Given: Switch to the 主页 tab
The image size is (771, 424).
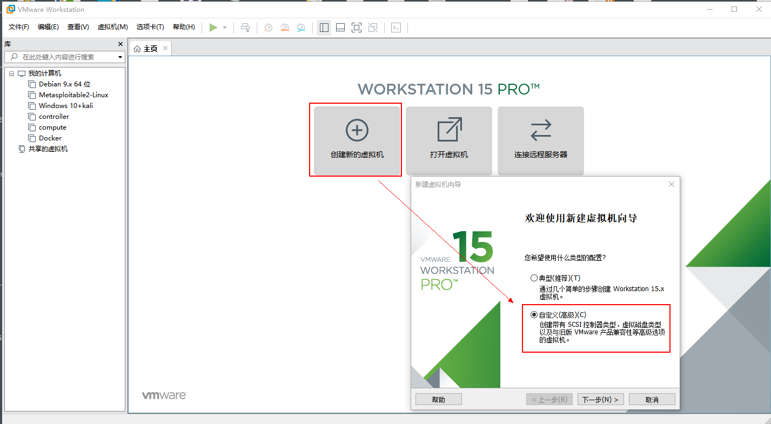Looking at the screenshot, I should [x=150, y=49].
